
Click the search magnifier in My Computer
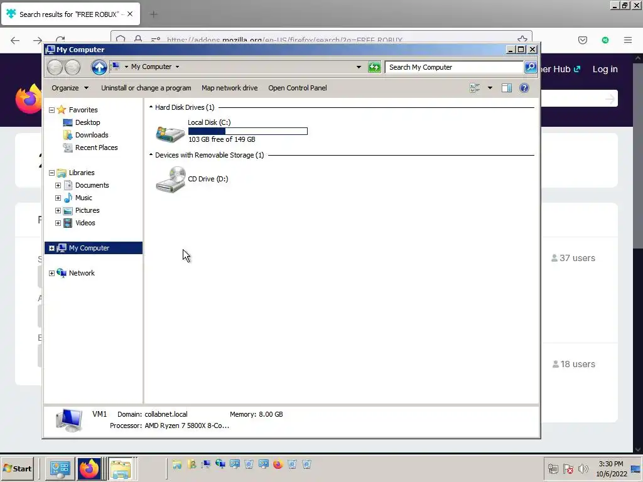click(531, 67)
